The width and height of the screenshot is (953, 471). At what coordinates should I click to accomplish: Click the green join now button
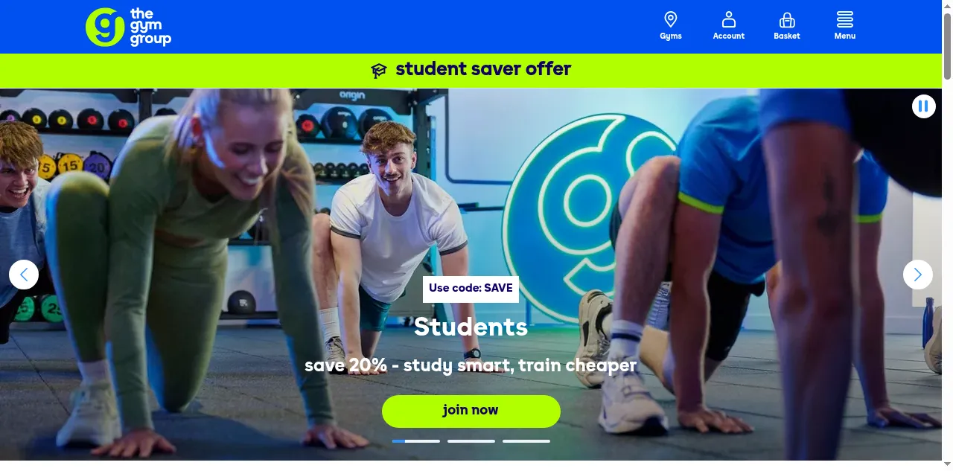471,411
